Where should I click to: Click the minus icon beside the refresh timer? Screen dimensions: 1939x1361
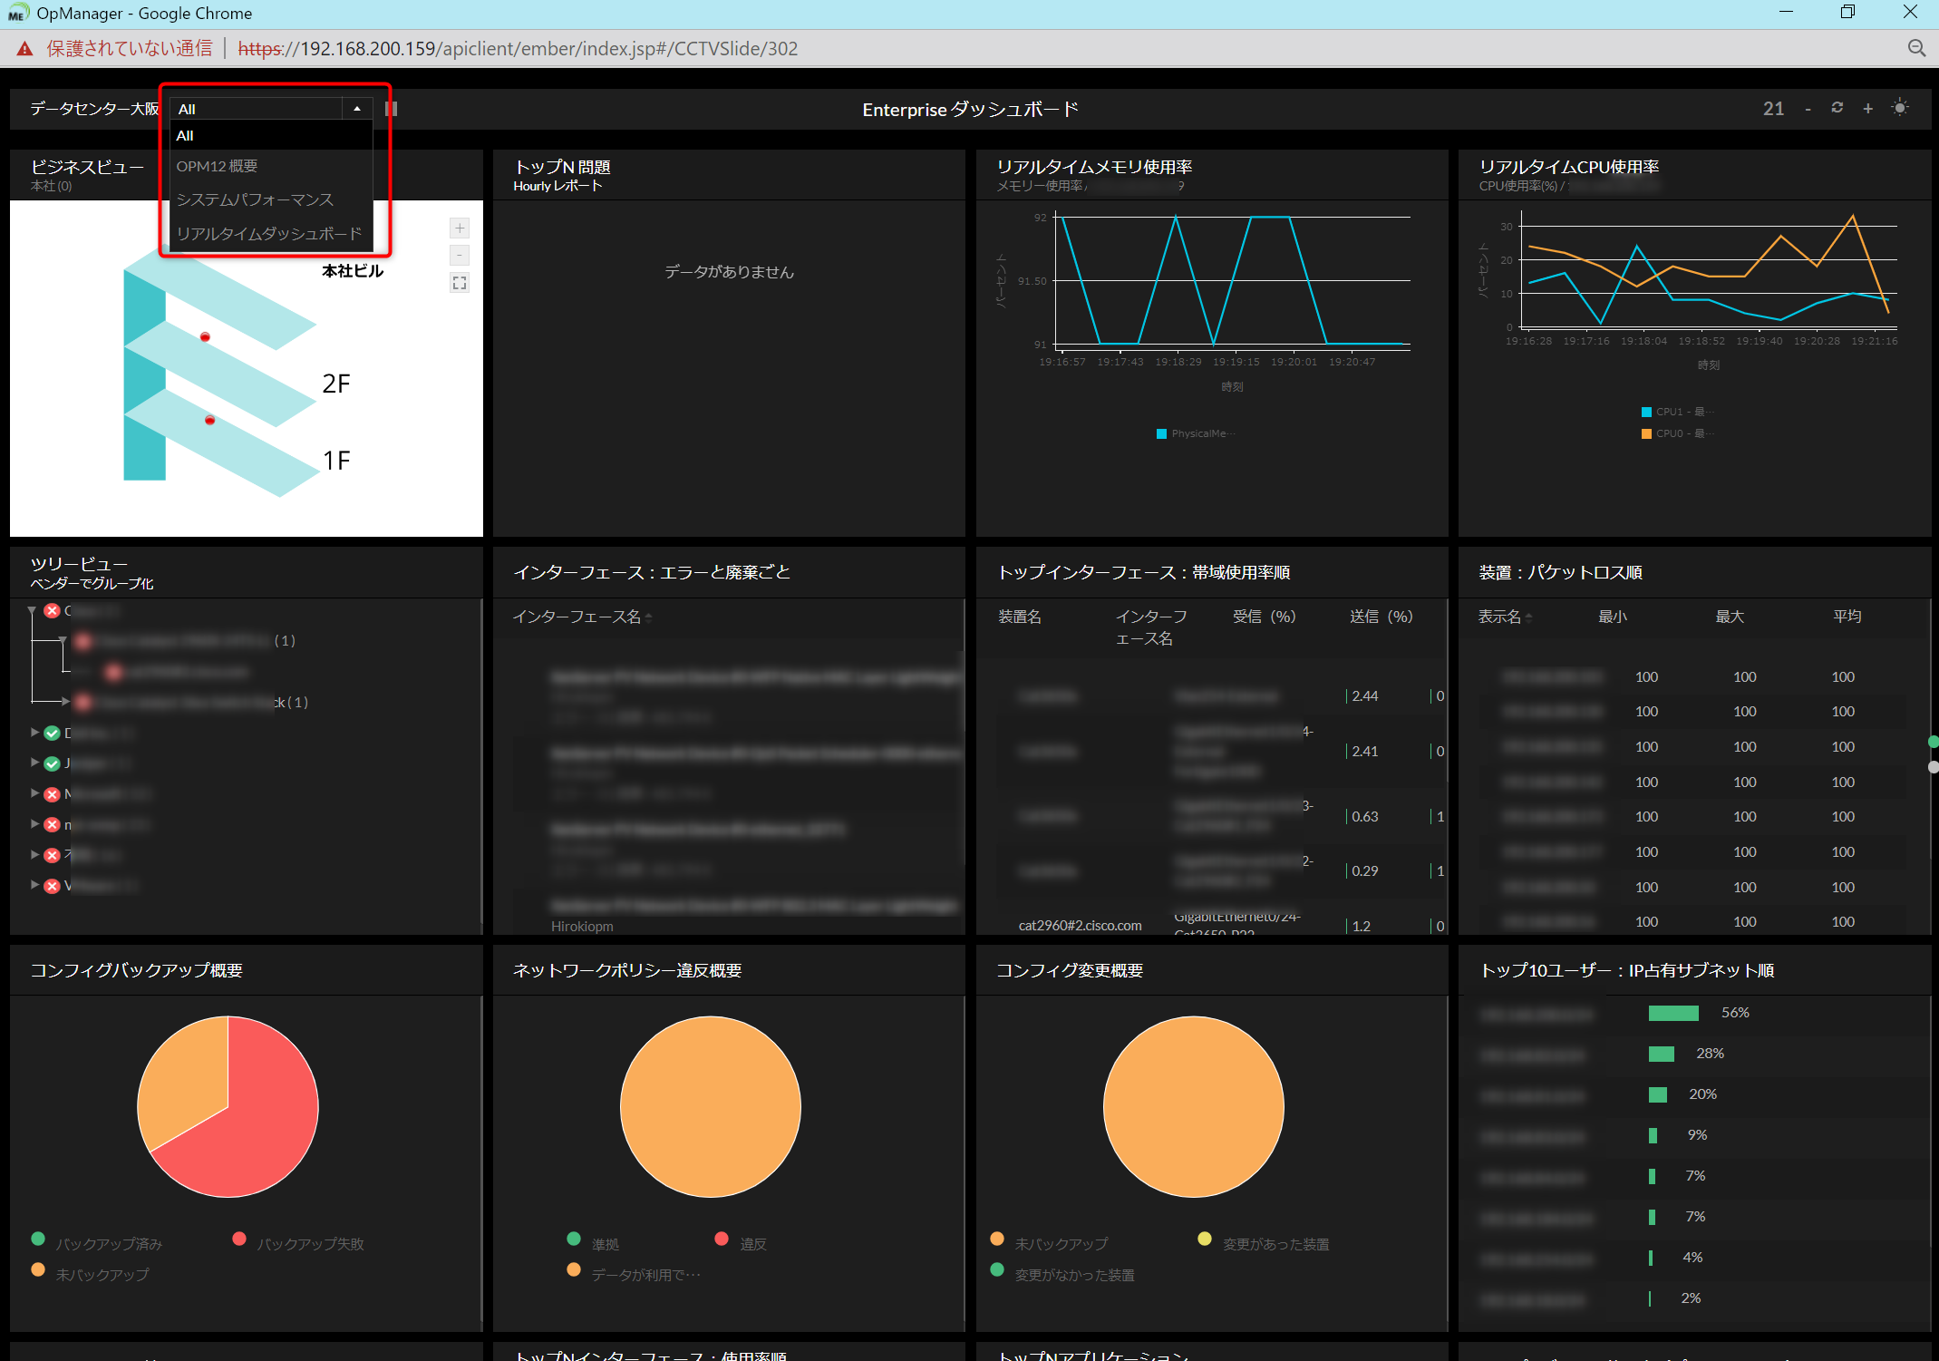1808,110
